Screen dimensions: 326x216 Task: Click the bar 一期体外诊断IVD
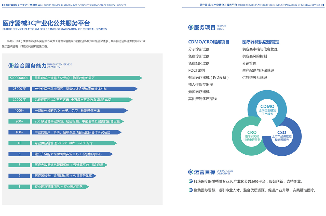[80, 111]
